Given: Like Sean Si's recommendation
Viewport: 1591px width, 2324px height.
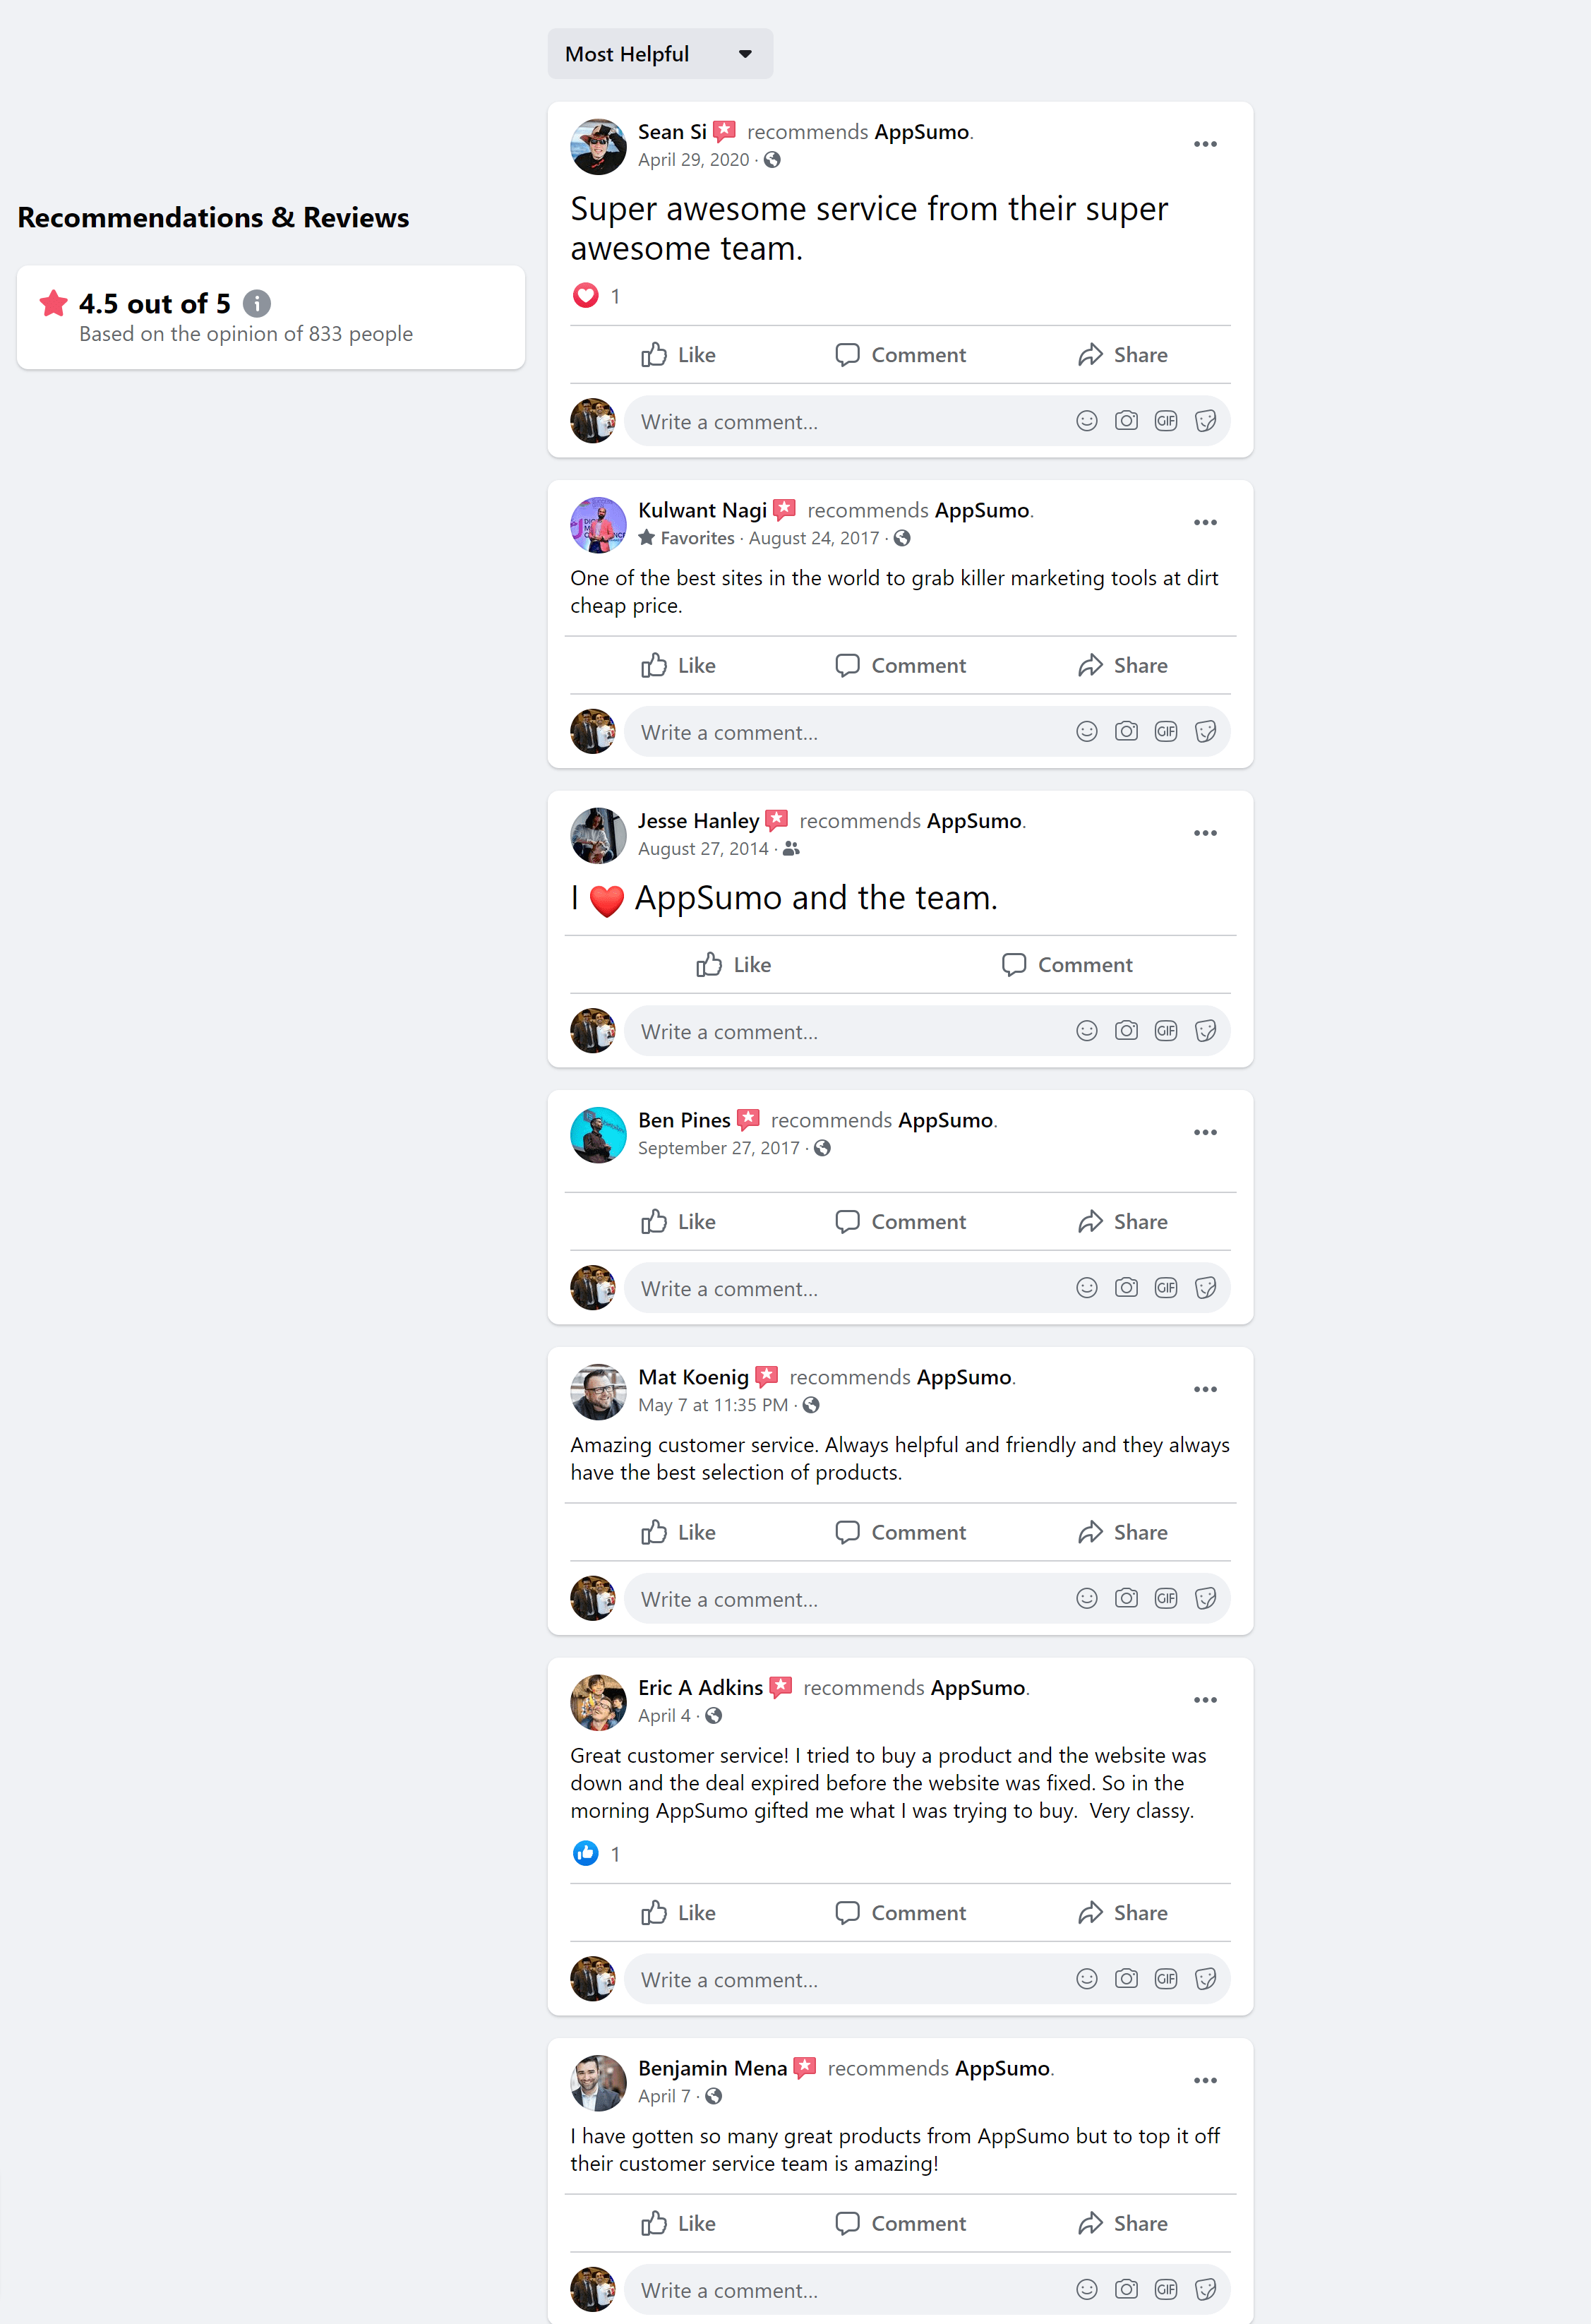Looking at the screenshot, I should click(x=678, y=355).
